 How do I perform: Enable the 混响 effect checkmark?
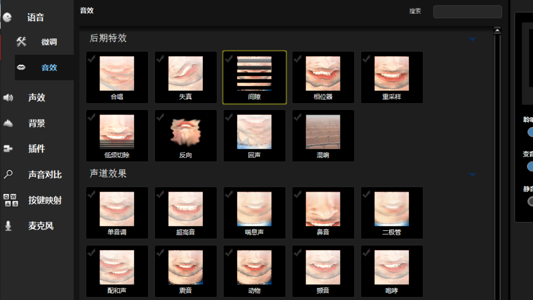tap(298, 117)
